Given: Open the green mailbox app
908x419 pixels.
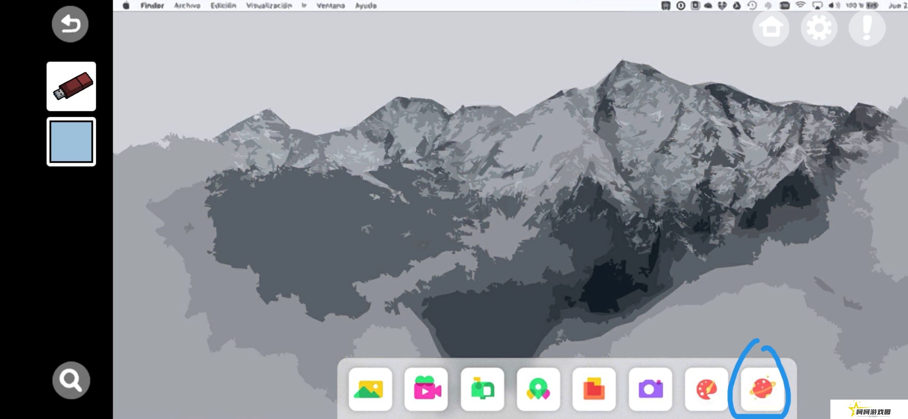Looking at the screenshot, I should 482,389.
